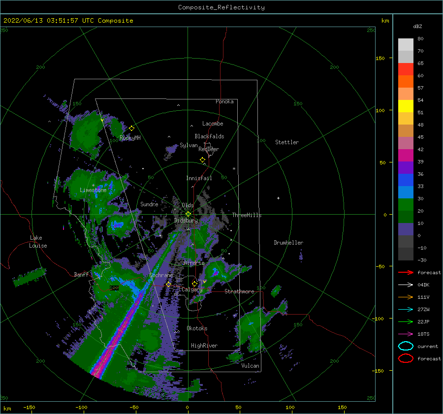The width and height of the screenshot is (443, 414).
Task: Click the yellow diamond marker under Cochrane
Action: click(168, 284)
